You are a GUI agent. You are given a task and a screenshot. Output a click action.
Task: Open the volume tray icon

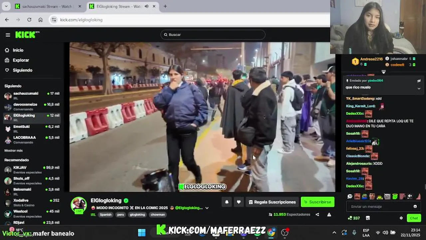click(385, 232)
